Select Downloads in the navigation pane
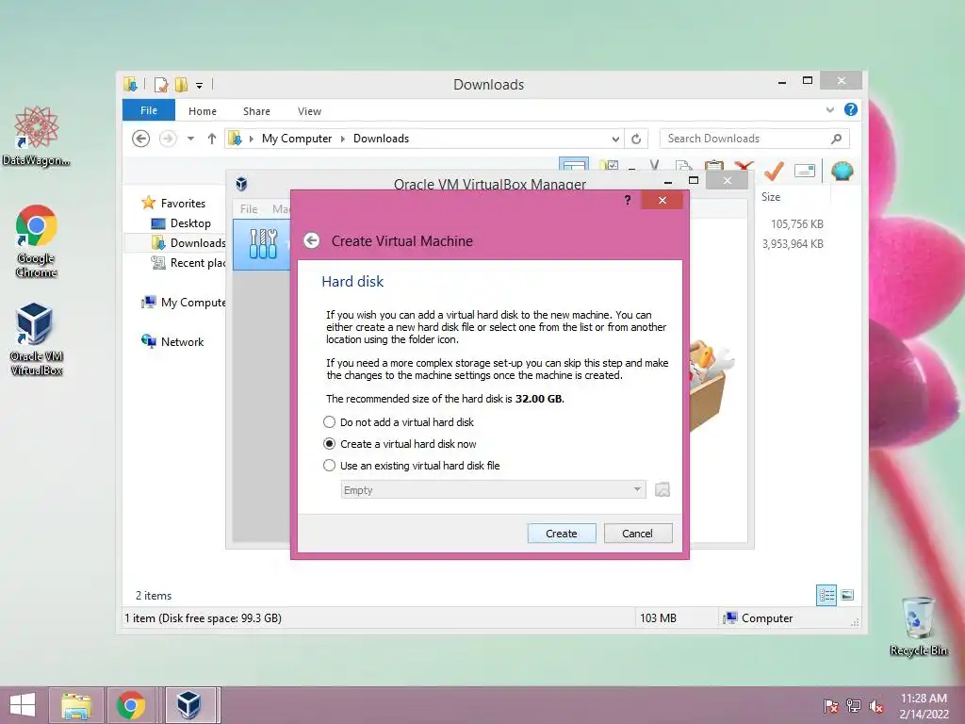965x724 pixels. click(x=198, y=242)
